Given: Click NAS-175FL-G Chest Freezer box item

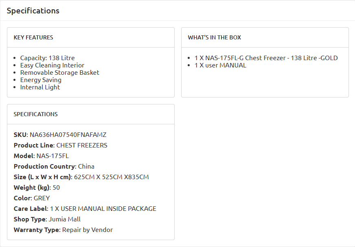Looking at the screenshot, I should 266,58.
